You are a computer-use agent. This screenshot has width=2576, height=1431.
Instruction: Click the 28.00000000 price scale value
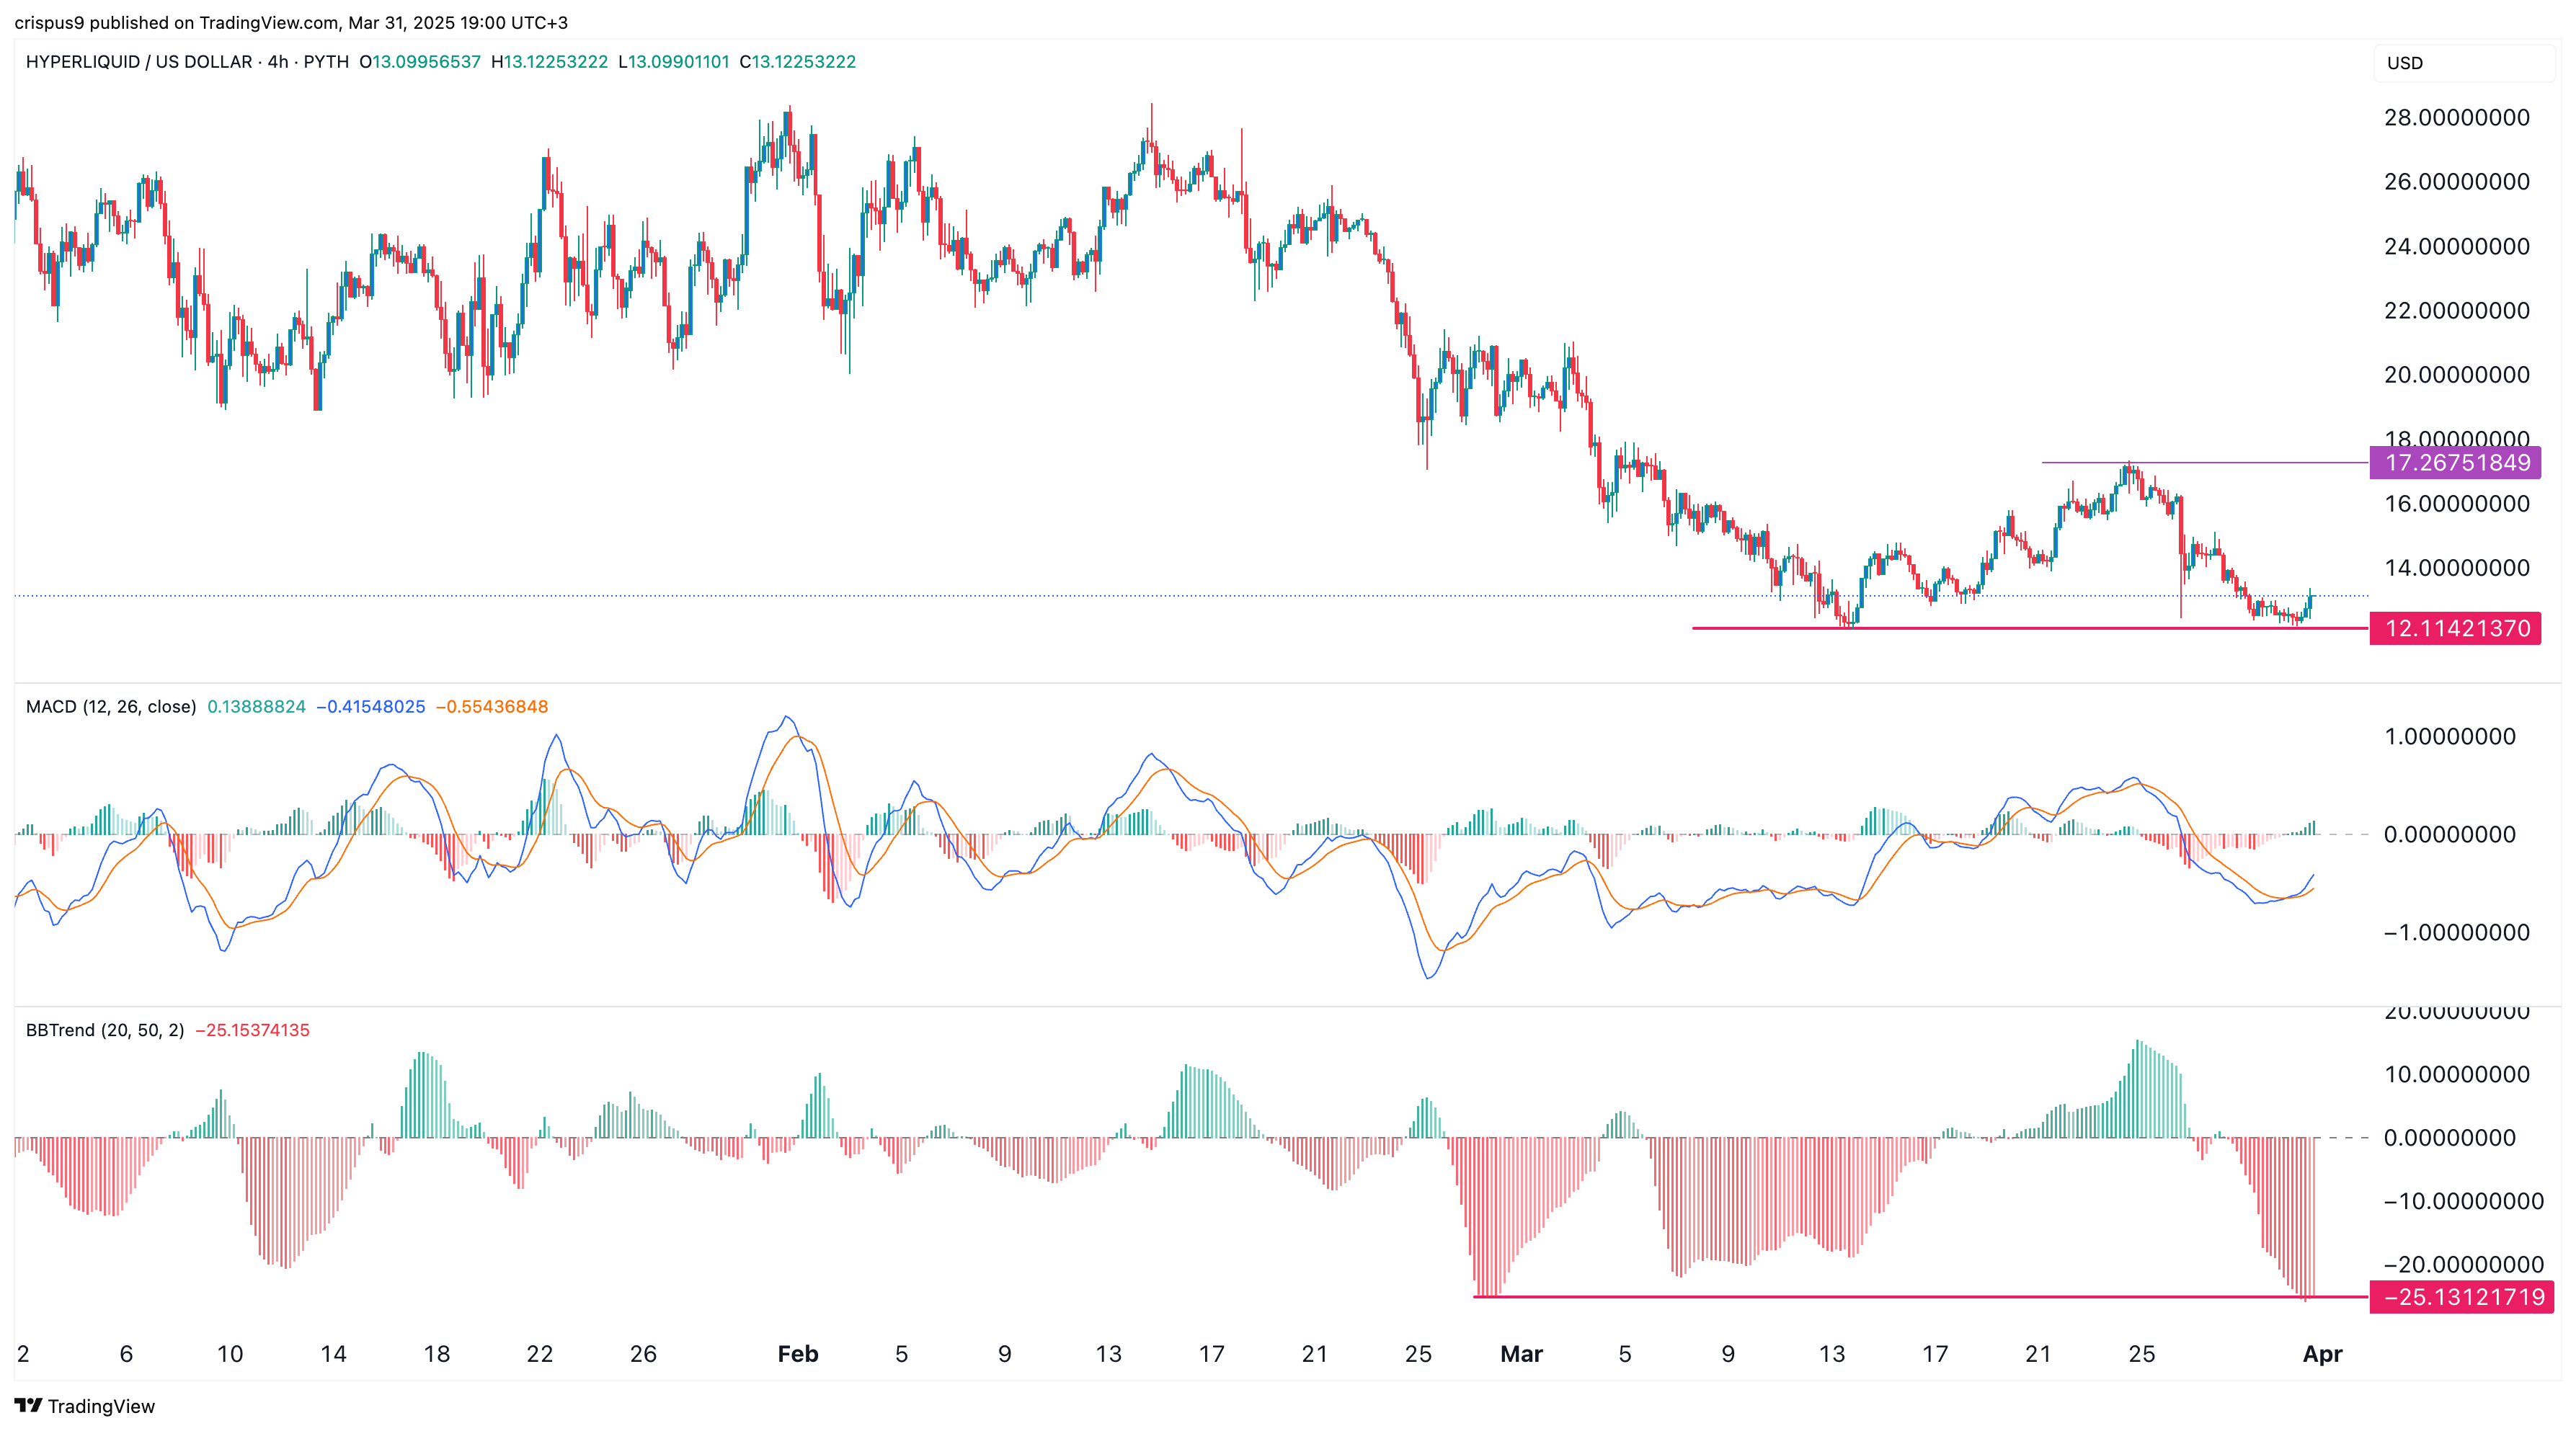pyautogui.click(x=2456, y=118)
